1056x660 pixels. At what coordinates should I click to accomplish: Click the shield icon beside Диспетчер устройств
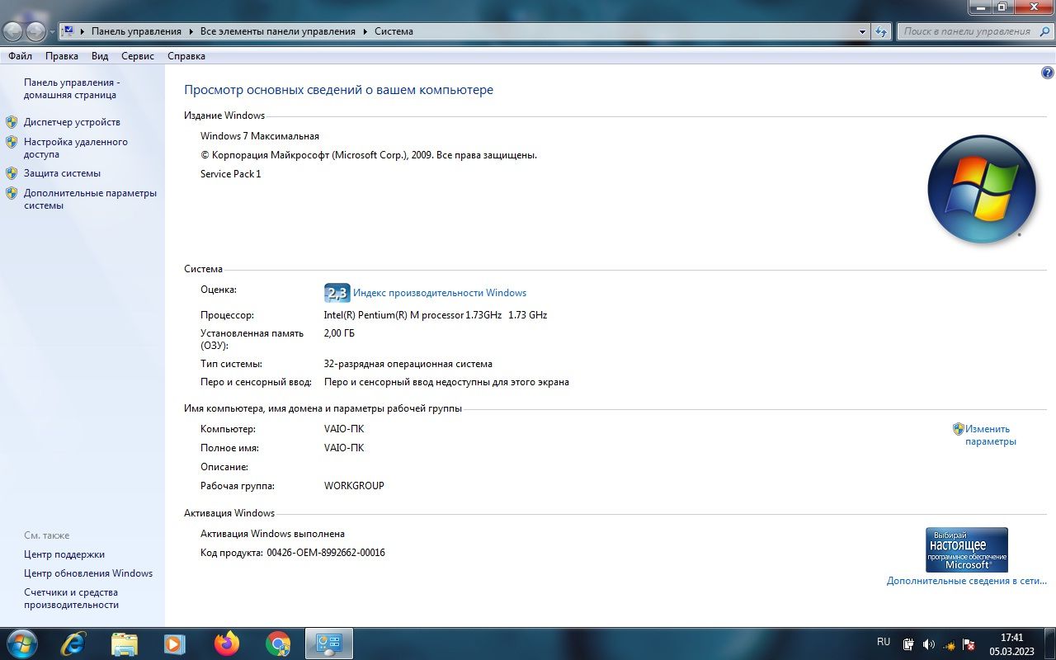coord(12,122)
